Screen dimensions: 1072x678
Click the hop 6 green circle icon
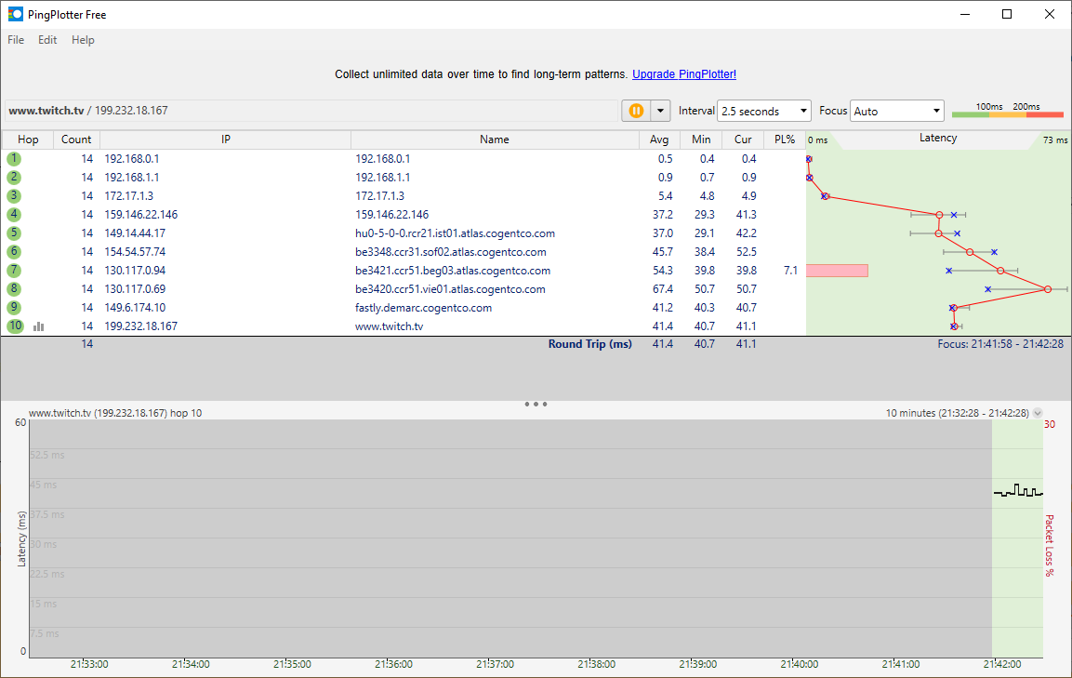(14, 252)
